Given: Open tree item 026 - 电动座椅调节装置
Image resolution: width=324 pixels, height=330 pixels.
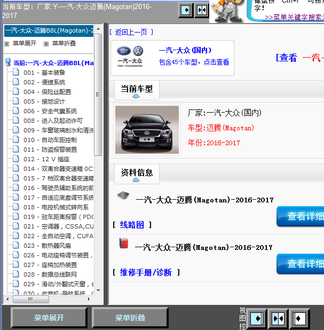Looking at the screenshot, I should 58,255.
